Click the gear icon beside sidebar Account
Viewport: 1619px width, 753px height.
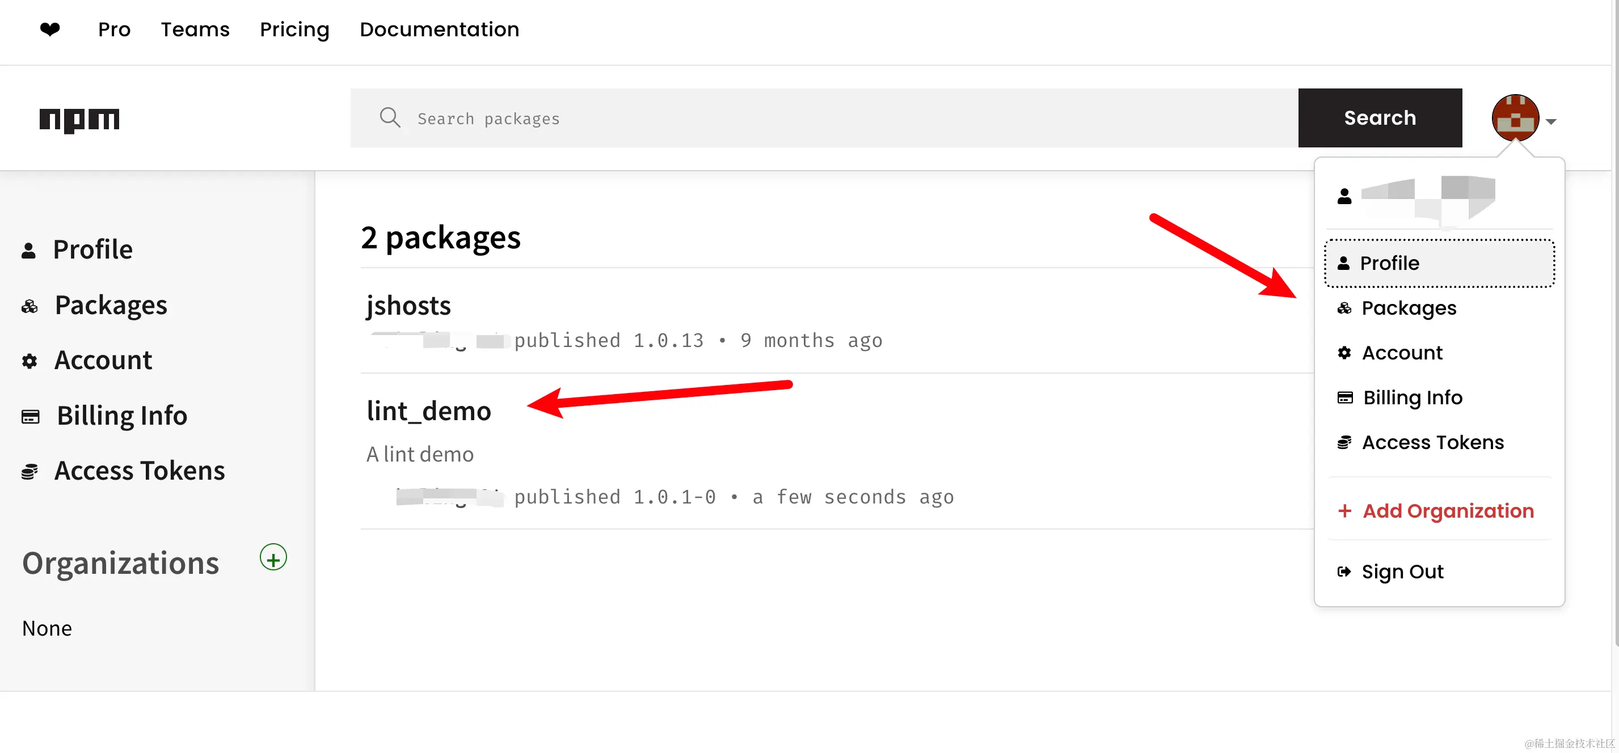pyautogui.click(x=29, y=361)
